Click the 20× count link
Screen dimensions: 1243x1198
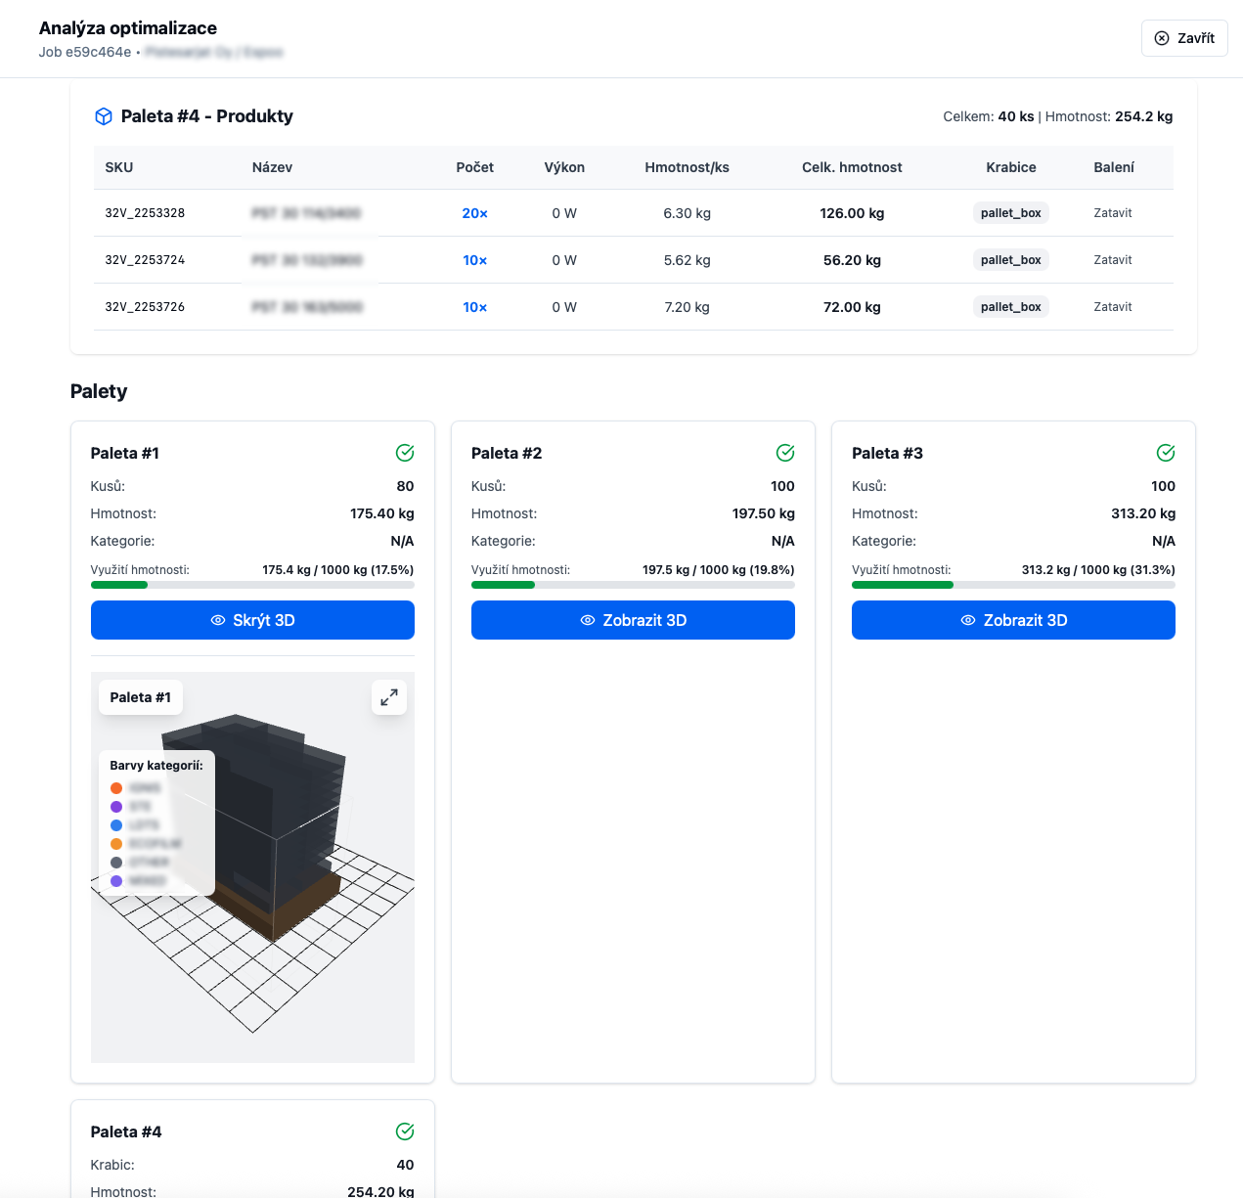[474, 213]
